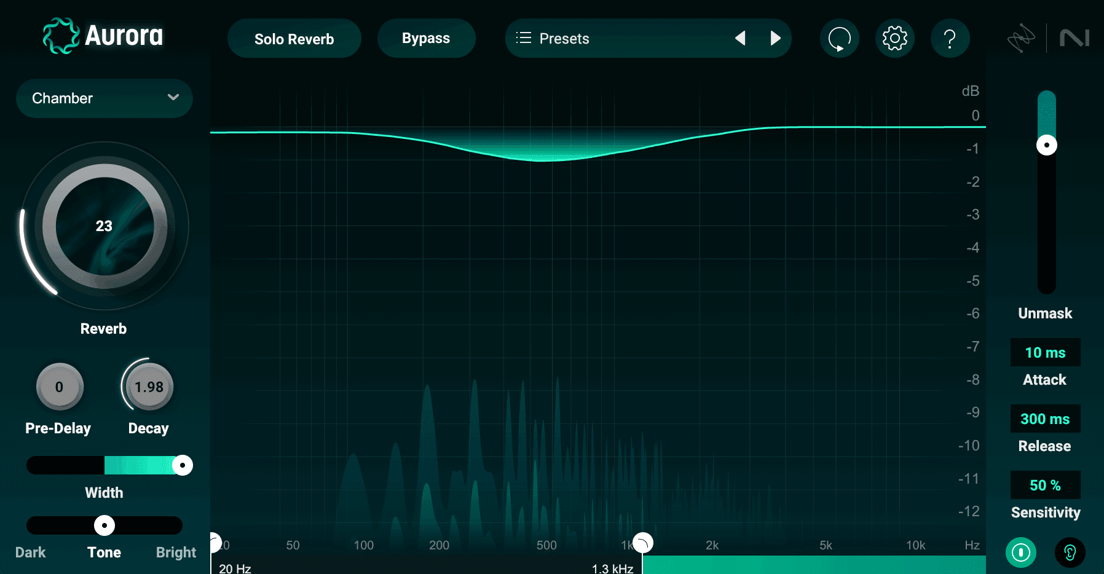Click the feedback chat bubble icon
The height and width of the screenshot is (574, 1104).
[840, 38]
